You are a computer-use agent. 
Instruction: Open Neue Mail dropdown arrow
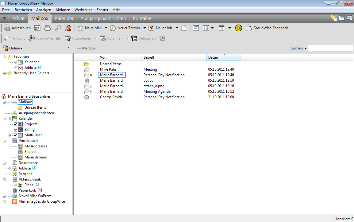[x=106, y=28]
